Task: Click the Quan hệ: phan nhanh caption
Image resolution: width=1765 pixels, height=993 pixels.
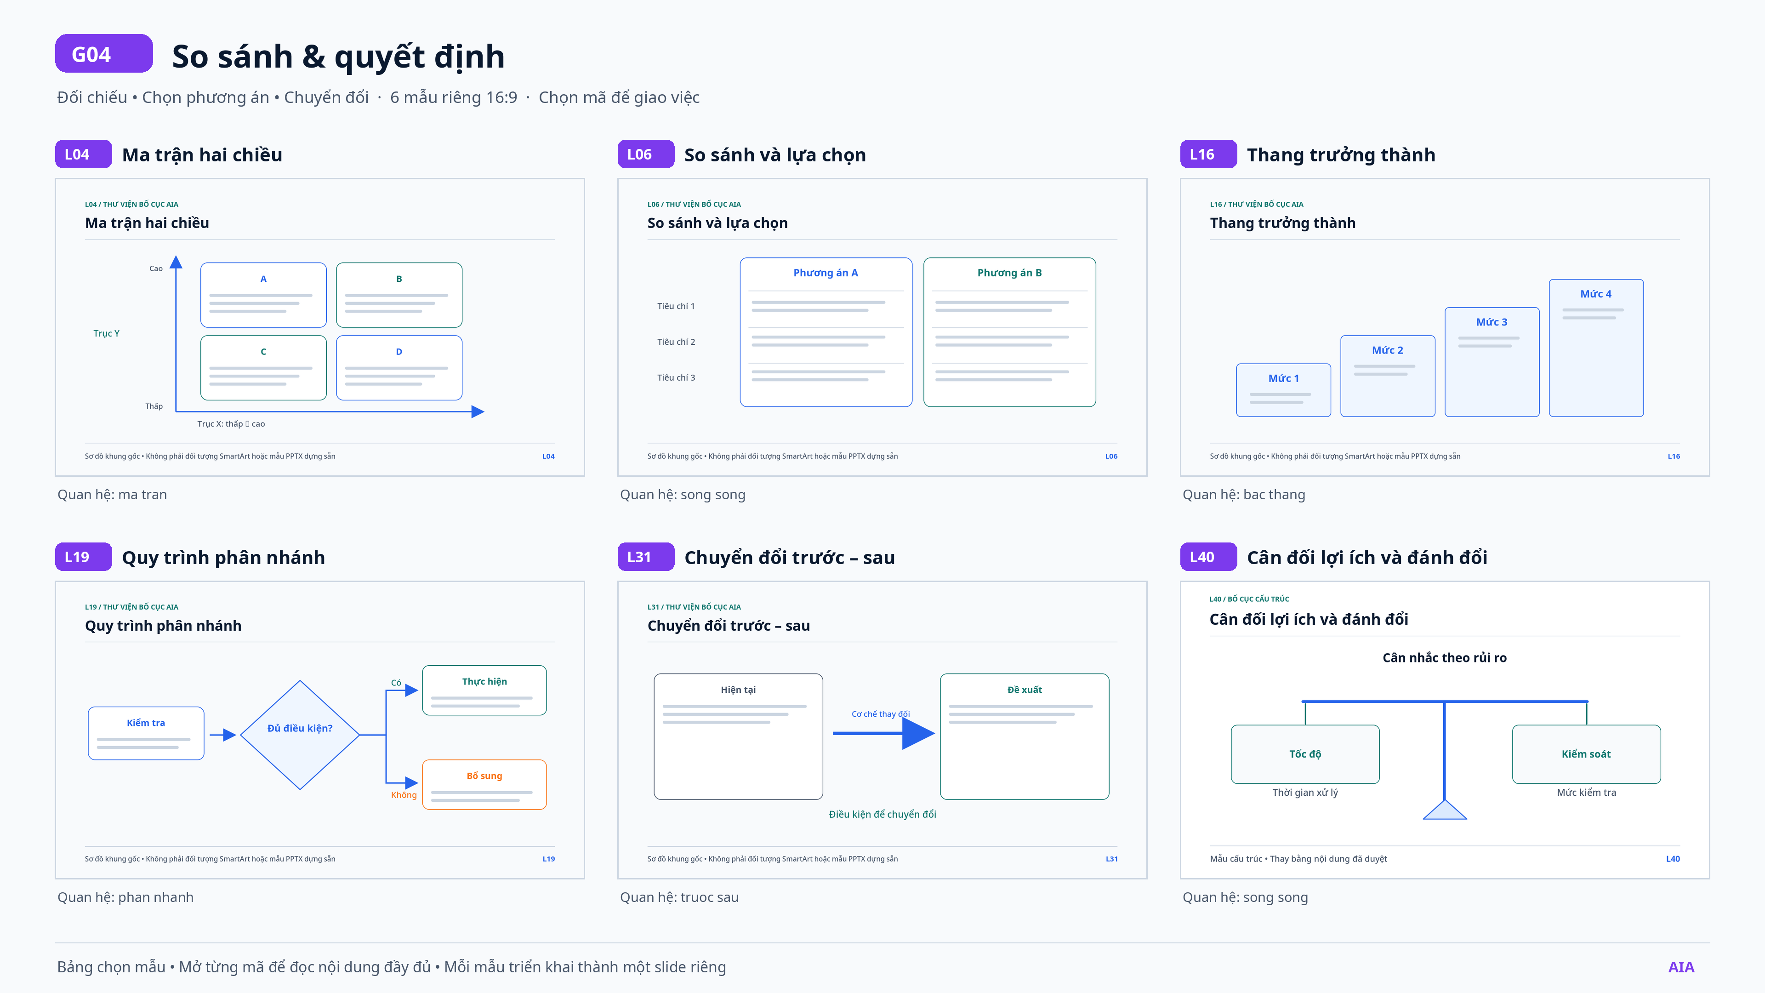Action: tap(125, 898)
